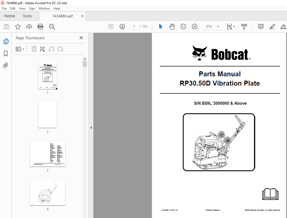Open the Sign menu

(x=32, y=9)
